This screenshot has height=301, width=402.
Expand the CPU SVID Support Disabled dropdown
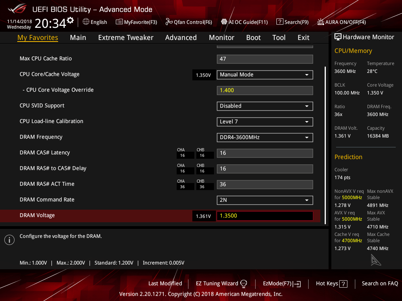[x=265, y=106]
